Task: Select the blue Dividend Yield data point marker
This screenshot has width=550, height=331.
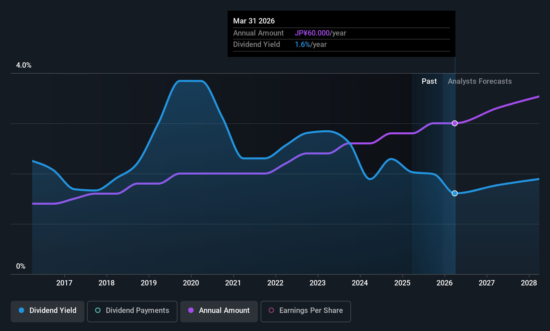Action: [x=455, y=193]
